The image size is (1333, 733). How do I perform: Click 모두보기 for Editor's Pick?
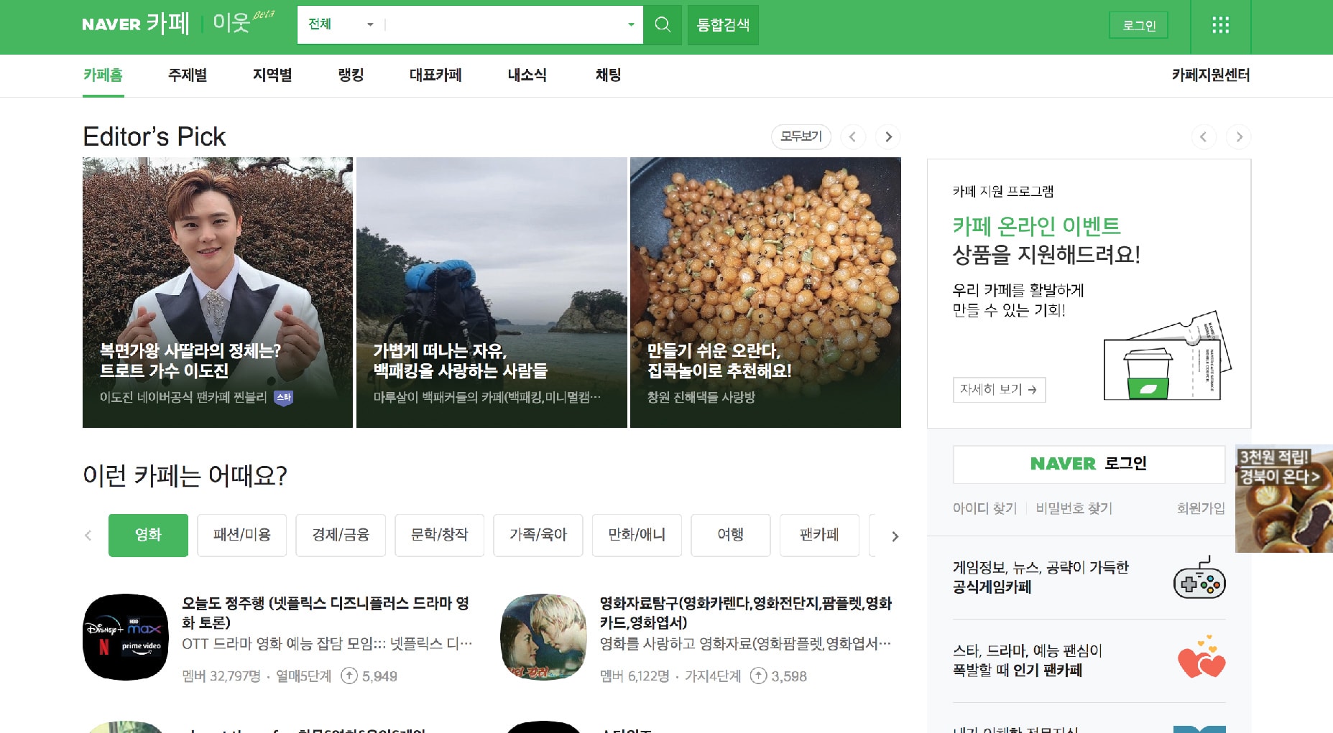pos(801,136)
